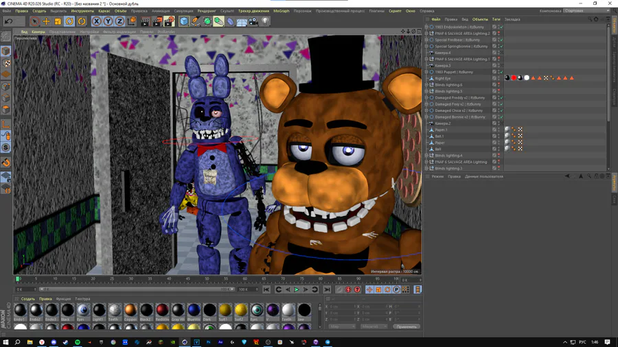Screen dimensions: 618x347
Task: Add a light bulb object
Action: coord(265,21)
